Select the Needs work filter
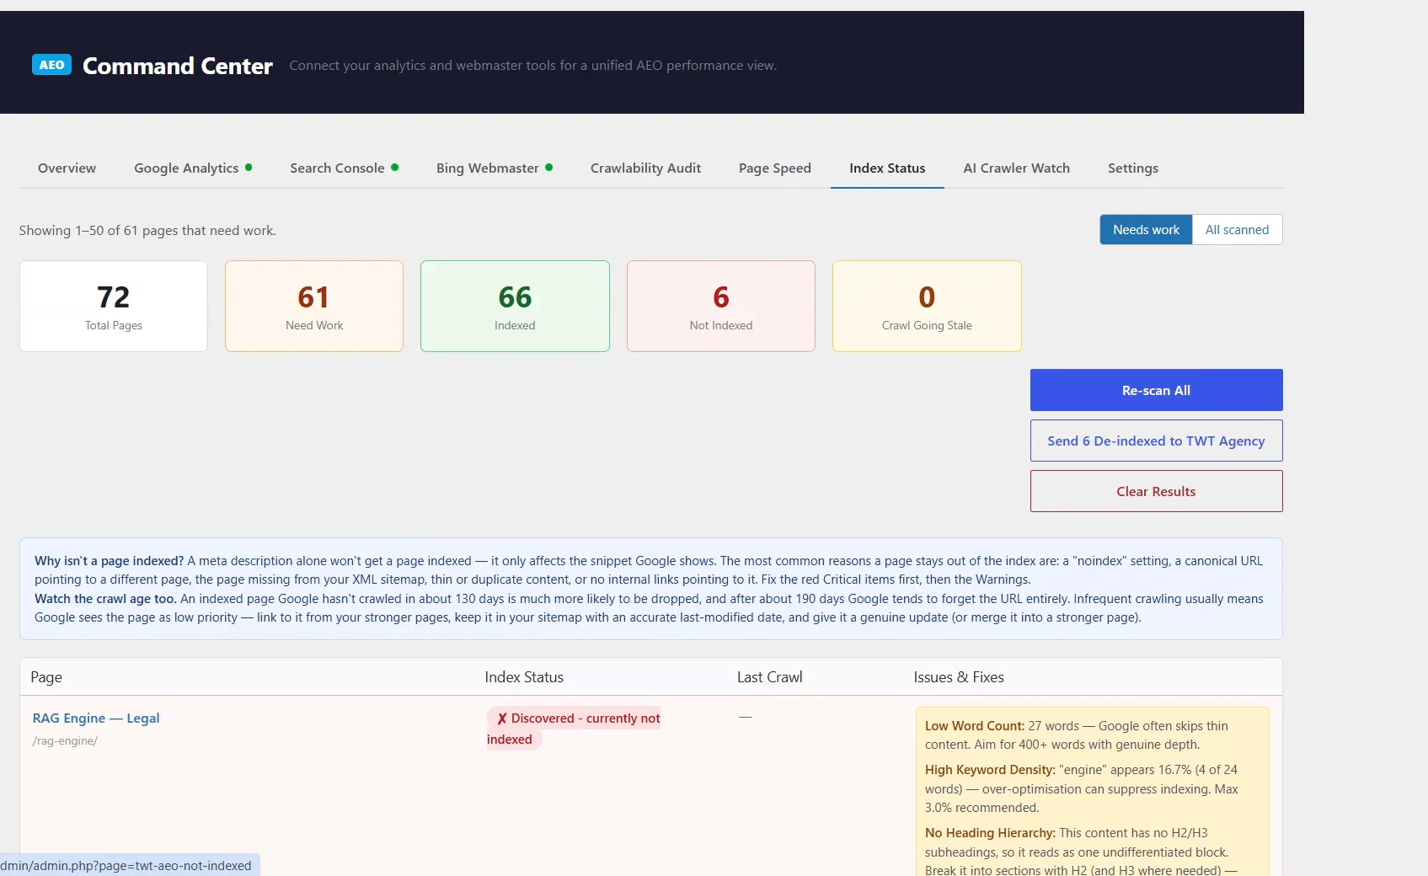 [x=1146, y=230]
